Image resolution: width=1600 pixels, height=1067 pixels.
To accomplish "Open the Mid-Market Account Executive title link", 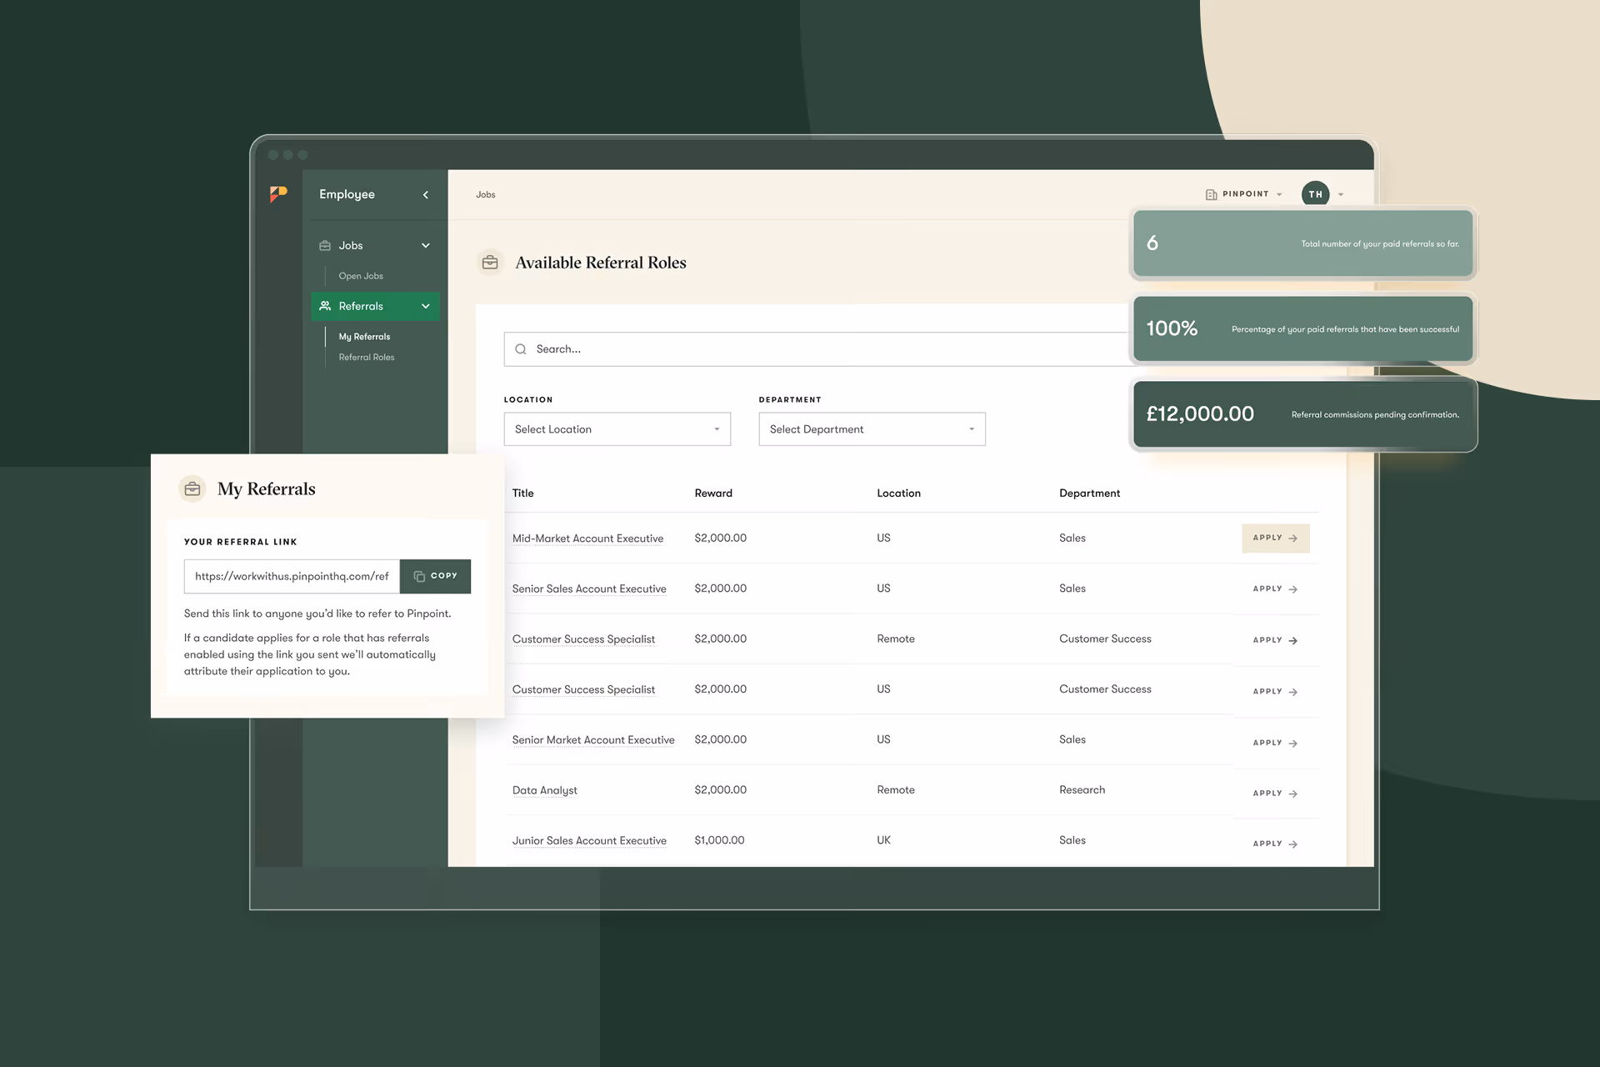I will [587, 539].
